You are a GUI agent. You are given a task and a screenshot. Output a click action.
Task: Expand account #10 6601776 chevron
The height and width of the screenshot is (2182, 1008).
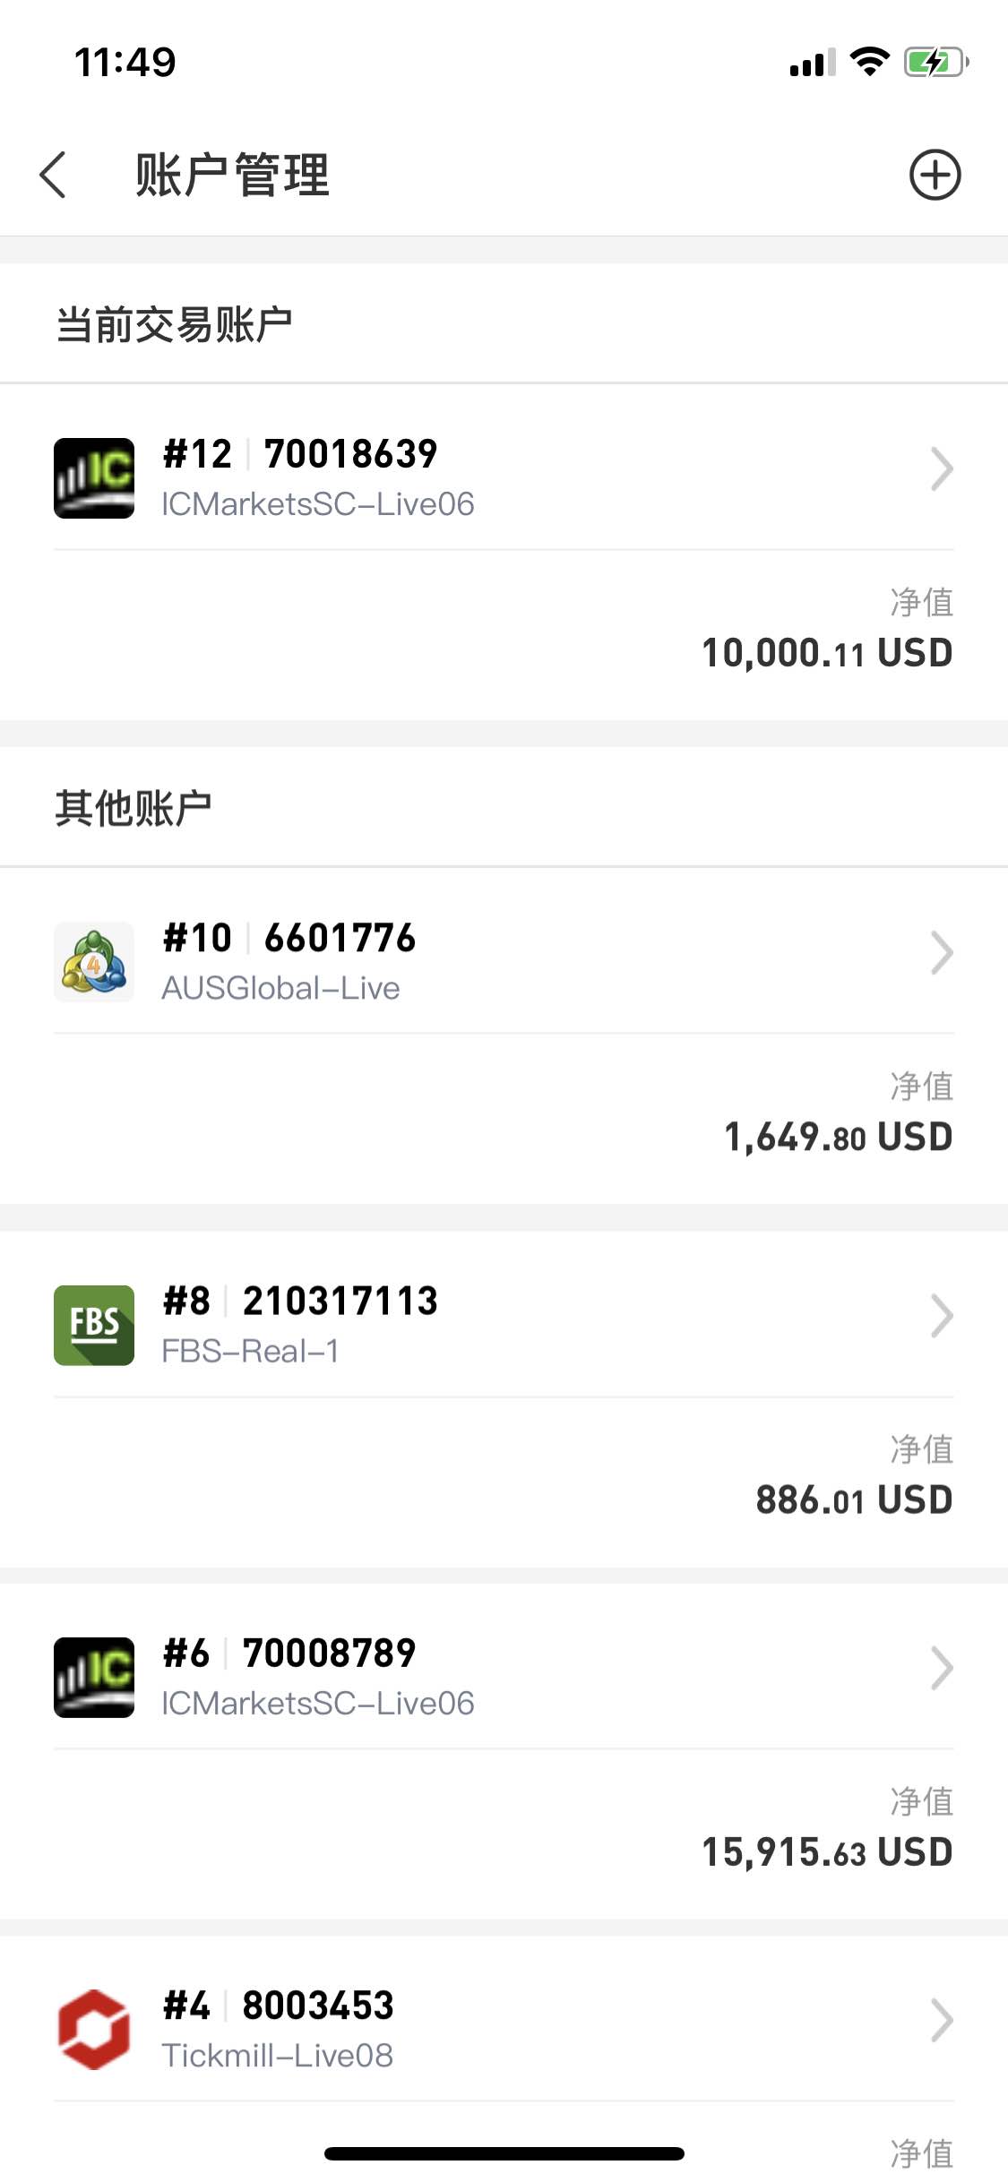(942, 953)
